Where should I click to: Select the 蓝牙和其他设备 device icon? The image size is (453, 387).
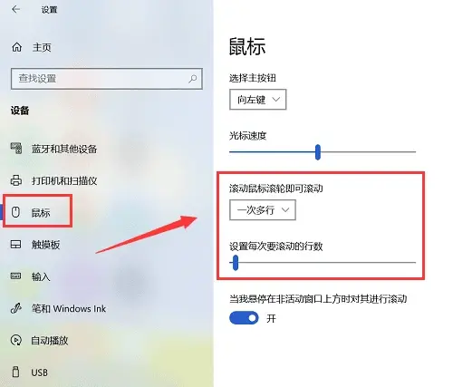16,149
